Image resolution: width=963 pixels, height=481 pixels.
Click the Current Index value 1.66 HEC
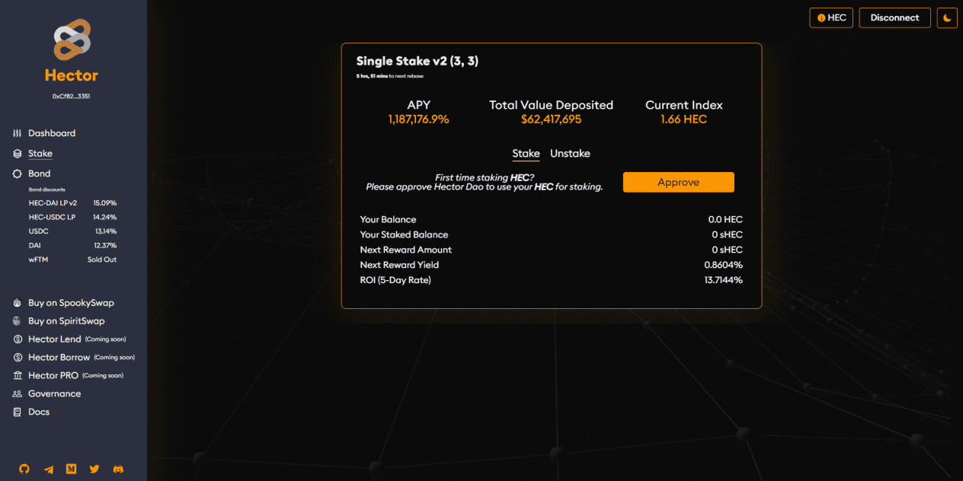click(x=683, y=119)
